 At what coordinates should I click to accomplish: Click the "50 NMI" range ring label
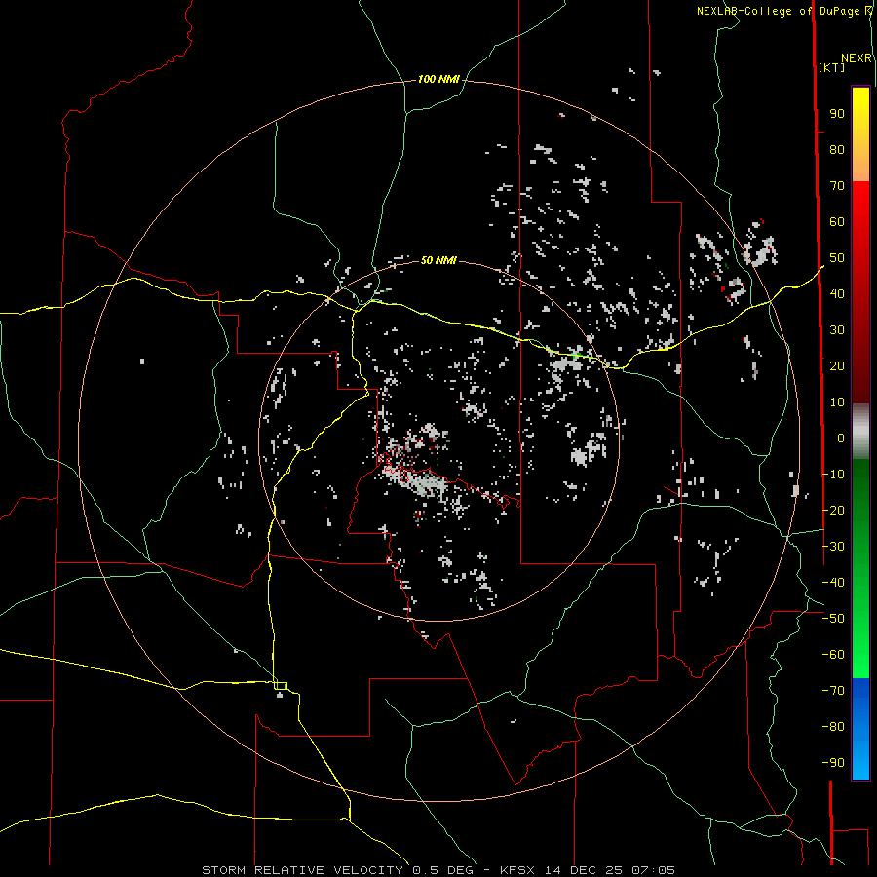[x=438, y=260]
